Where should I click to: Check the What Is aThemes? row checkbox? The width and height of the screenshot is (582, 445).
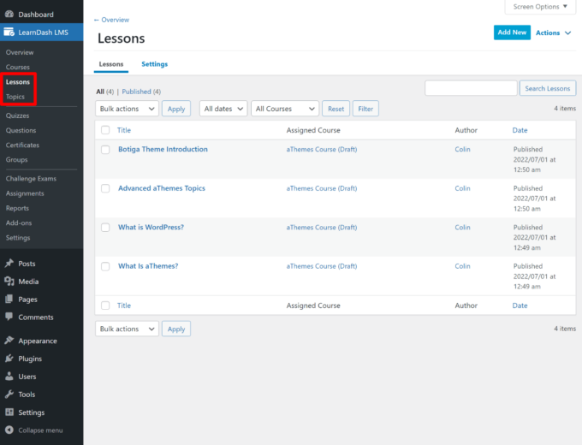coord(105,266)
